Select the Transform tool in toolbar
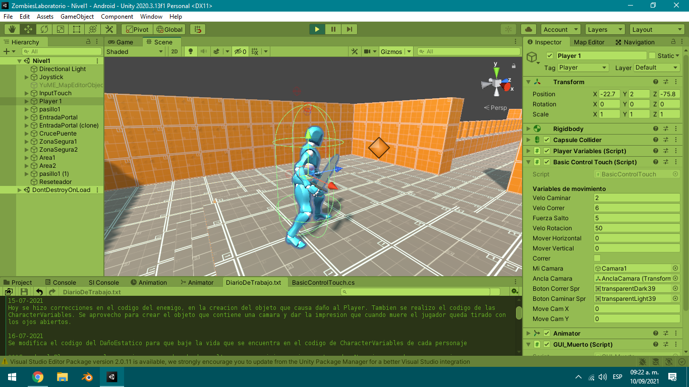689x387 pixels. click(93, 29)
